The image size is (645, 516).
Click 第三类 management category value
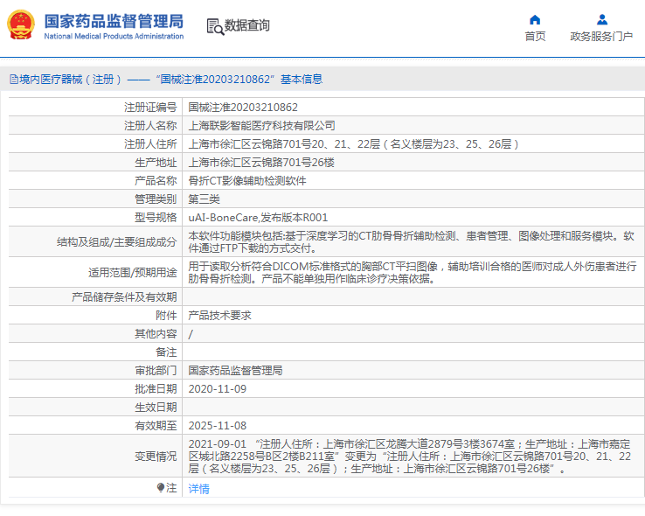pyautogui.click(x=204, y=199)
